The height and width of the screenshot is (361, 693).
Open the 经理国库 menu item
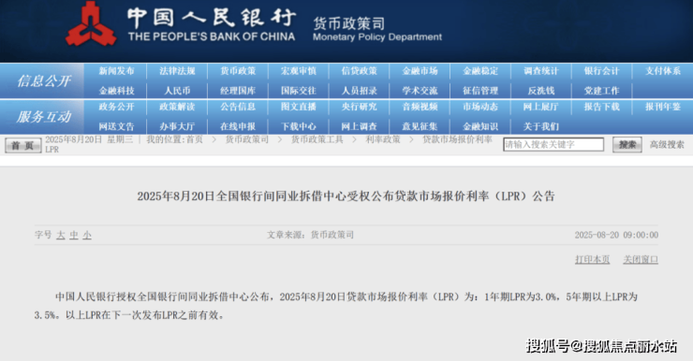coord(238,91)
